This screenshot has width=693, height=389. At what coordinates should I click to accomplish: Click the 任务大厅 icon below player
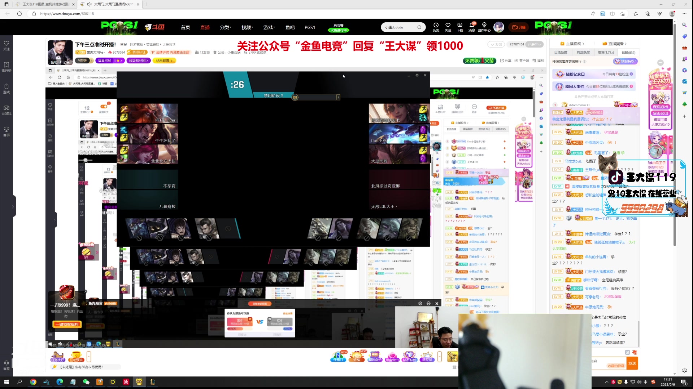(x=58, y=357)
